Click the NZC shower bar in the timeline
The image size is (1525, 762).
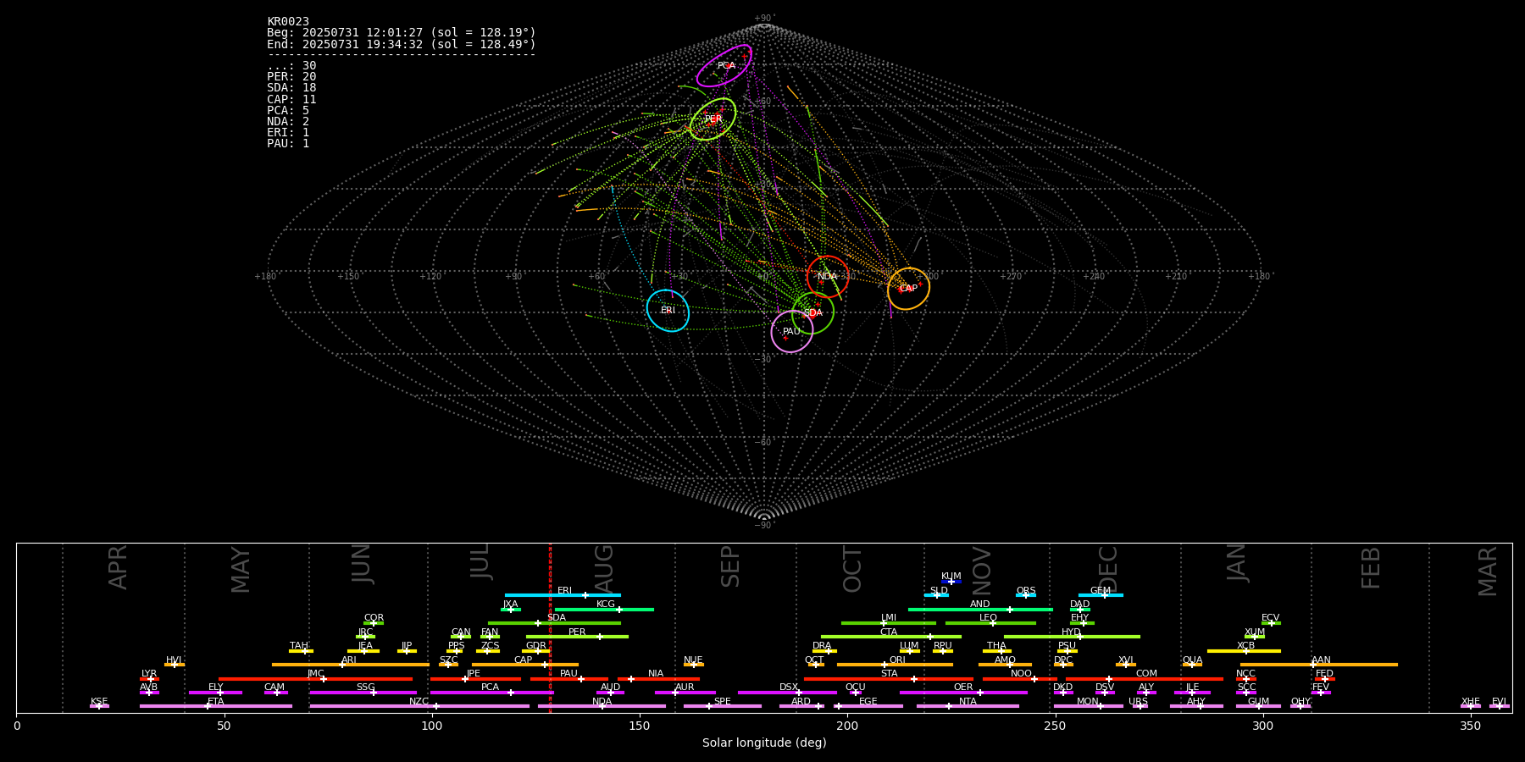point(419,706)
